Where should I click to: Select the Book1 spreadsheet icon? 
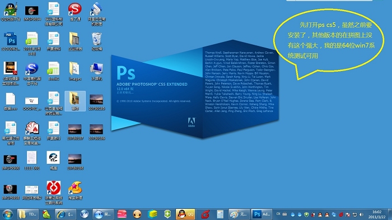54,71
